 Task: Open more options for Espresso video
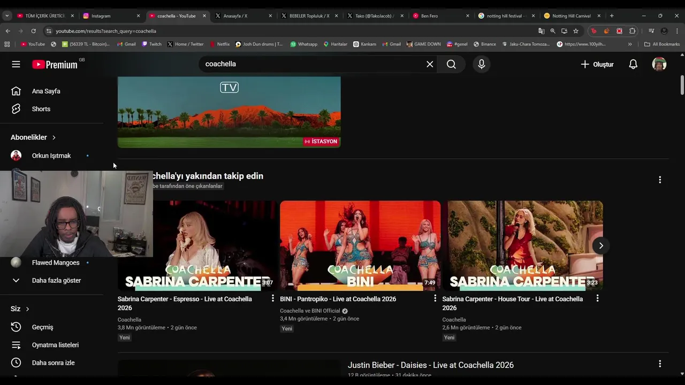pyautogui.click(x=272, y=298)
